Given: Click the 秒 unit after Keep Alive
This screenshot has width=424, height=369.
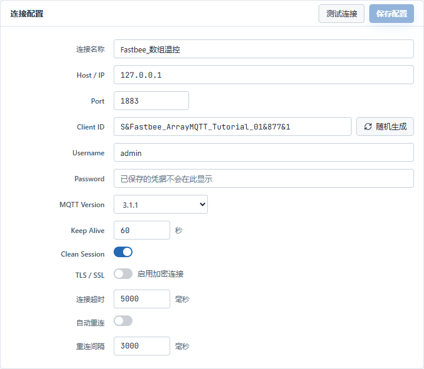Looking at the screenshot, I should click(179, 230).
